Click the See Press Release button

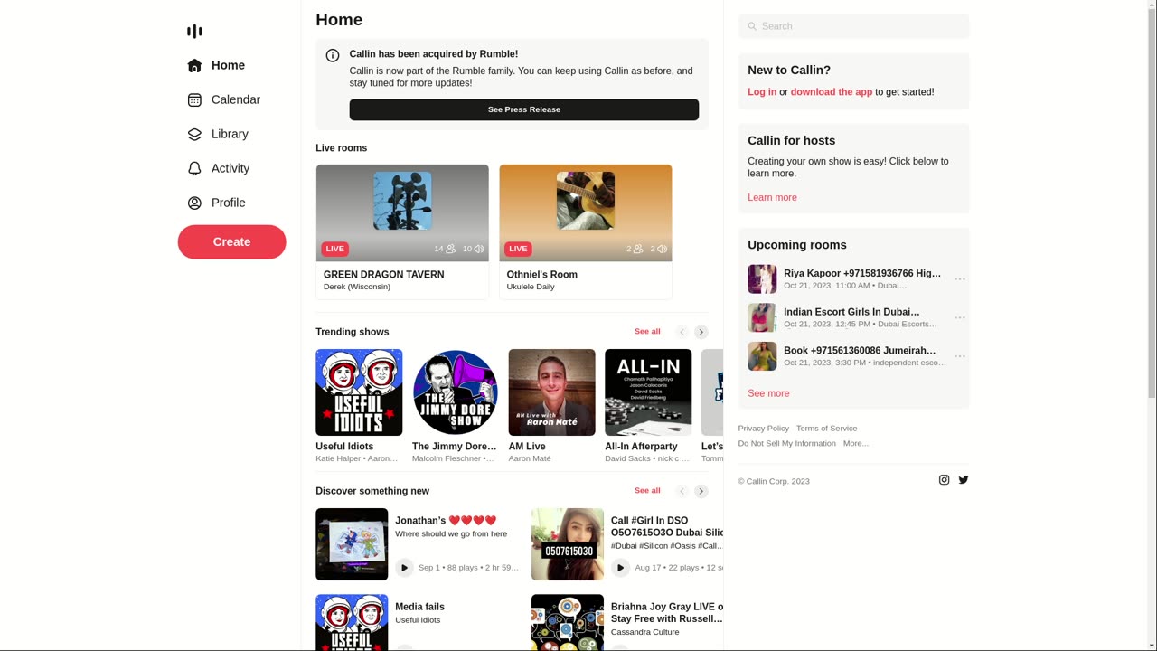pyautogui.click(x=524, y=109)
